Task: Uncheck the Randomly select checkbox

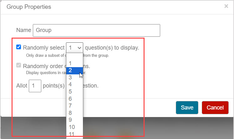Action: tap(19, 47)
